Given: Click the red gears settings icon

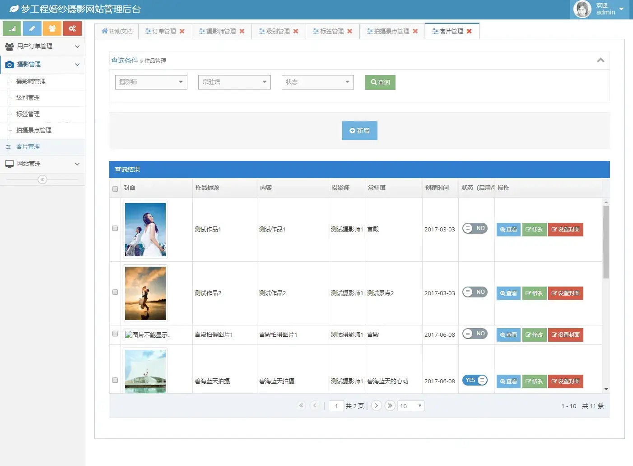Looking at the screenshot, I should 72,28.
